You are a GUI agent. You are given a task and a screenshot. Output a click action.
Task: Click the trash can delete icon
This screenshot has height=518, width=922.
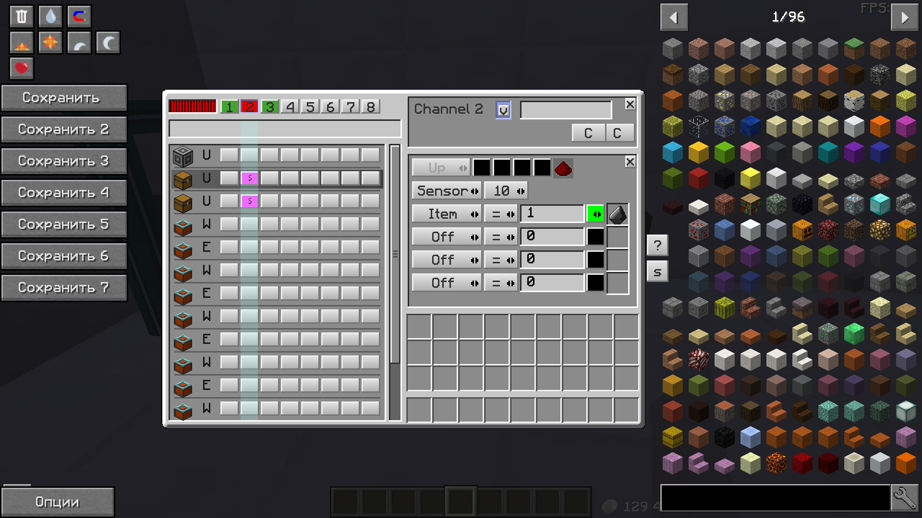(x=21, y=17)
